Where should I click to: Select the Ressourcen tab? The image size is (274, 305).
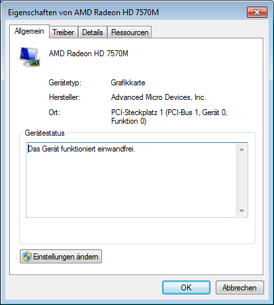[130, 32]
